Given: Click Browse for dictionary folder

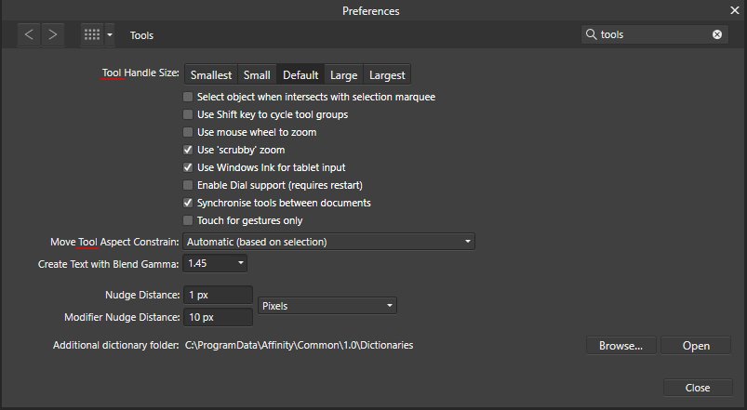Looking at the screenshot, I should pos(620,346).
